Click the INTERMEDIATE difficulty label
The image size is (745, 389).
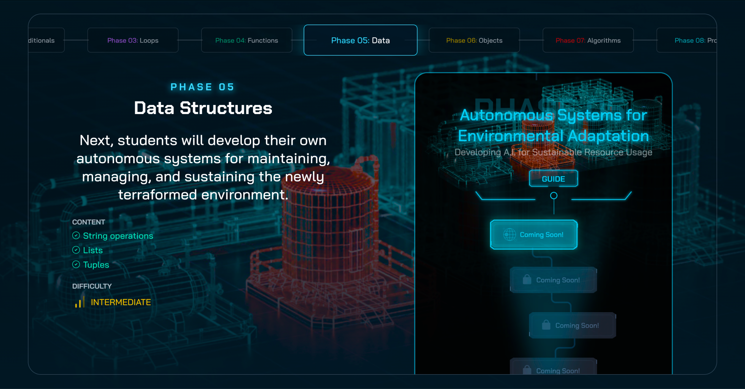pyautogui.click(x=121, y=302)
